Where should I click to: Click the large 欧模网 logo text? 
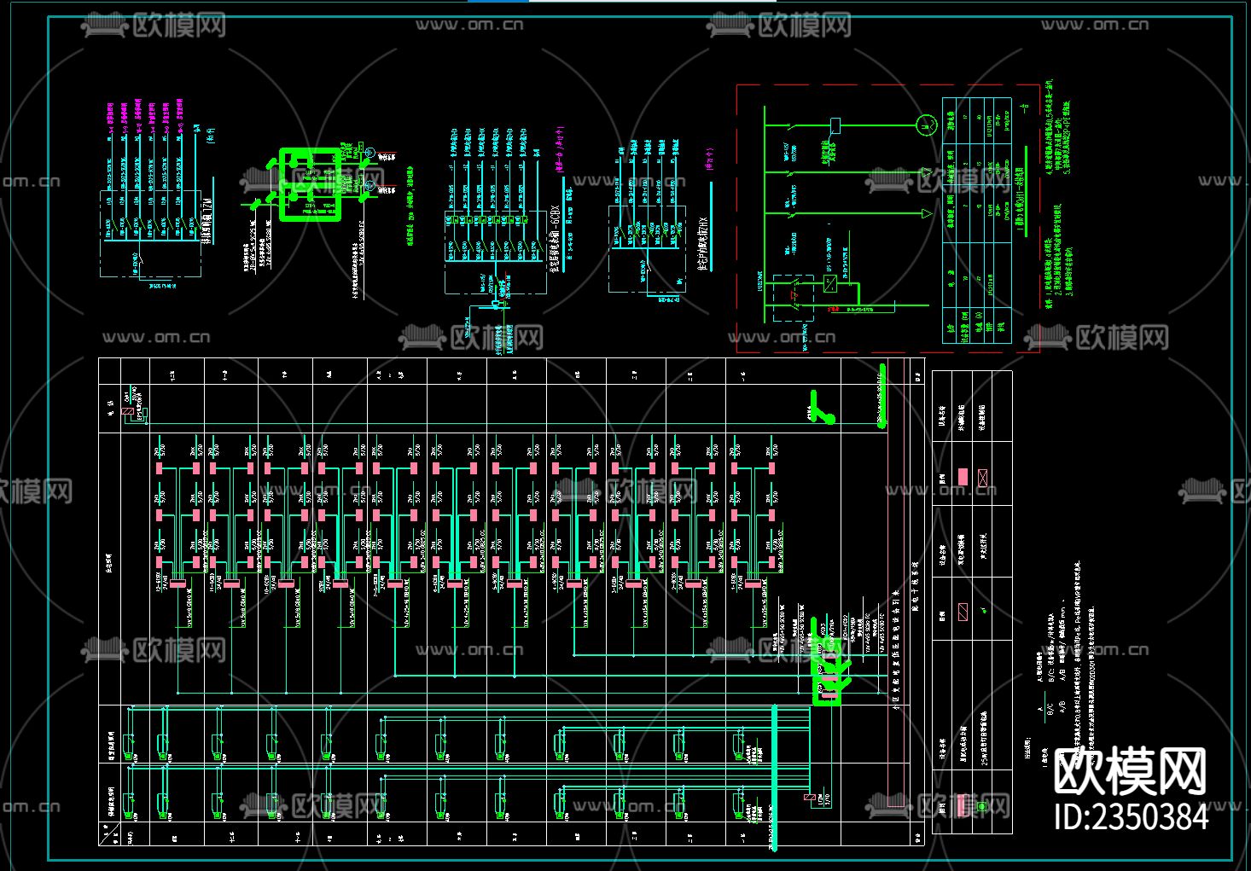click(1130, 772)
